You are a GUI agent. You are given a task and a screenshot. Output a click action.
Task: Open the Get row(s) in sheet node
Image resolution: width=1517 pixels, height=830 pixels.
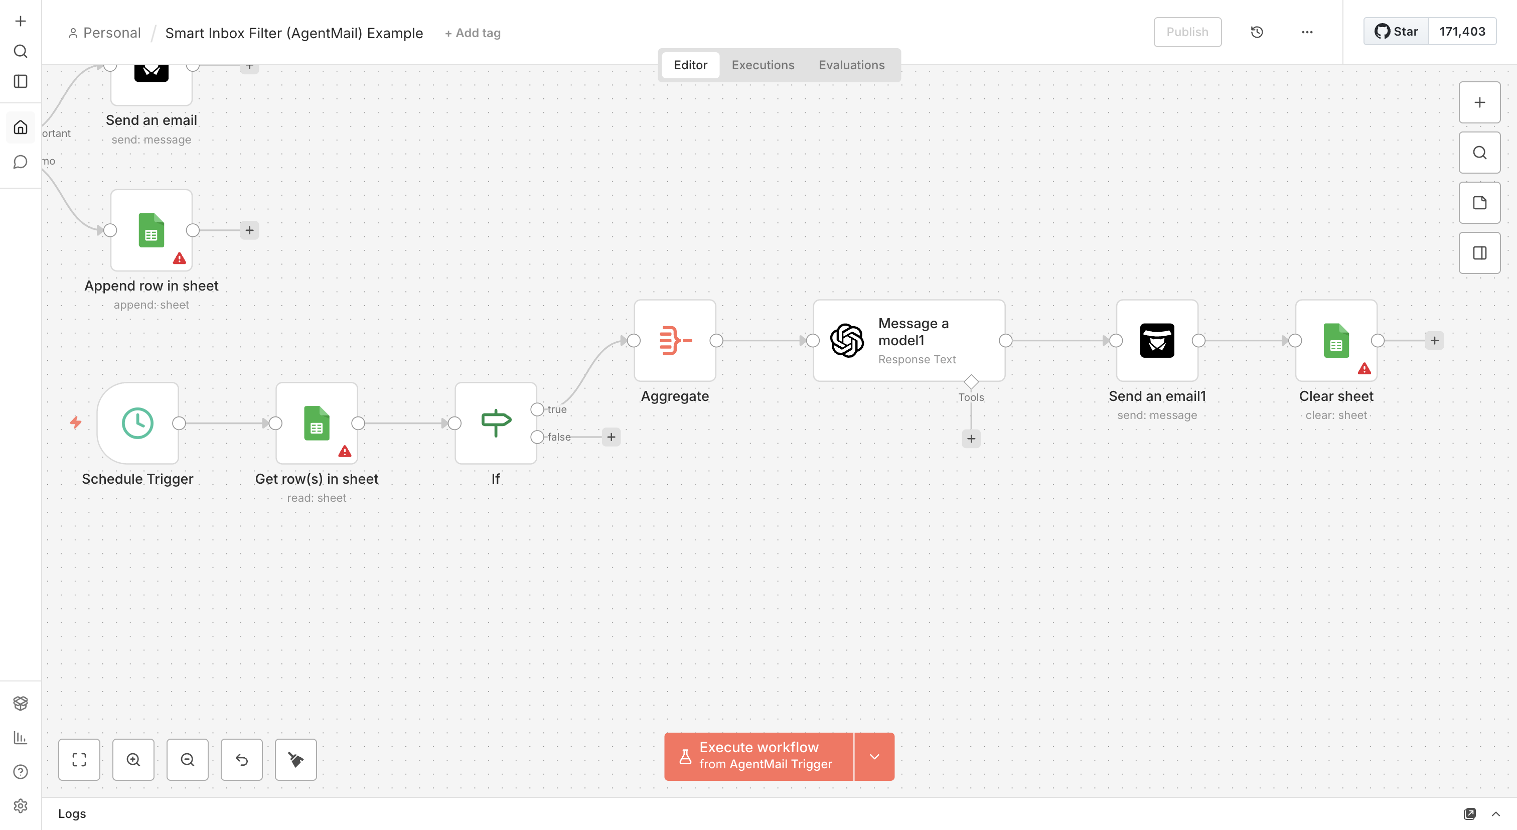point(317,423)
